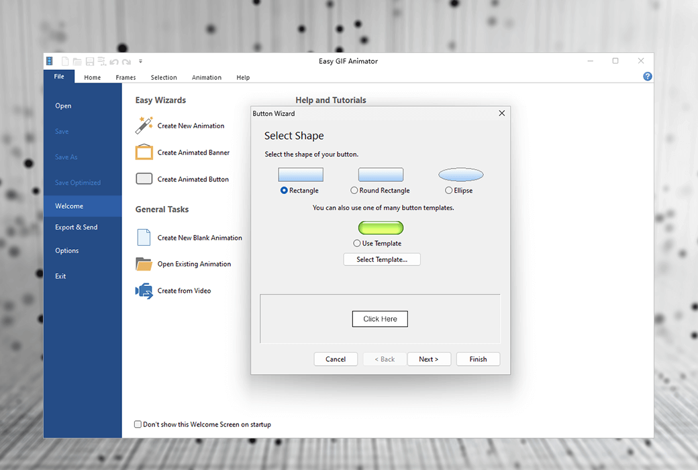Click the Rectangle shape preview image
The height and width of the screenshot is (470, 698).
coord(301,174)
